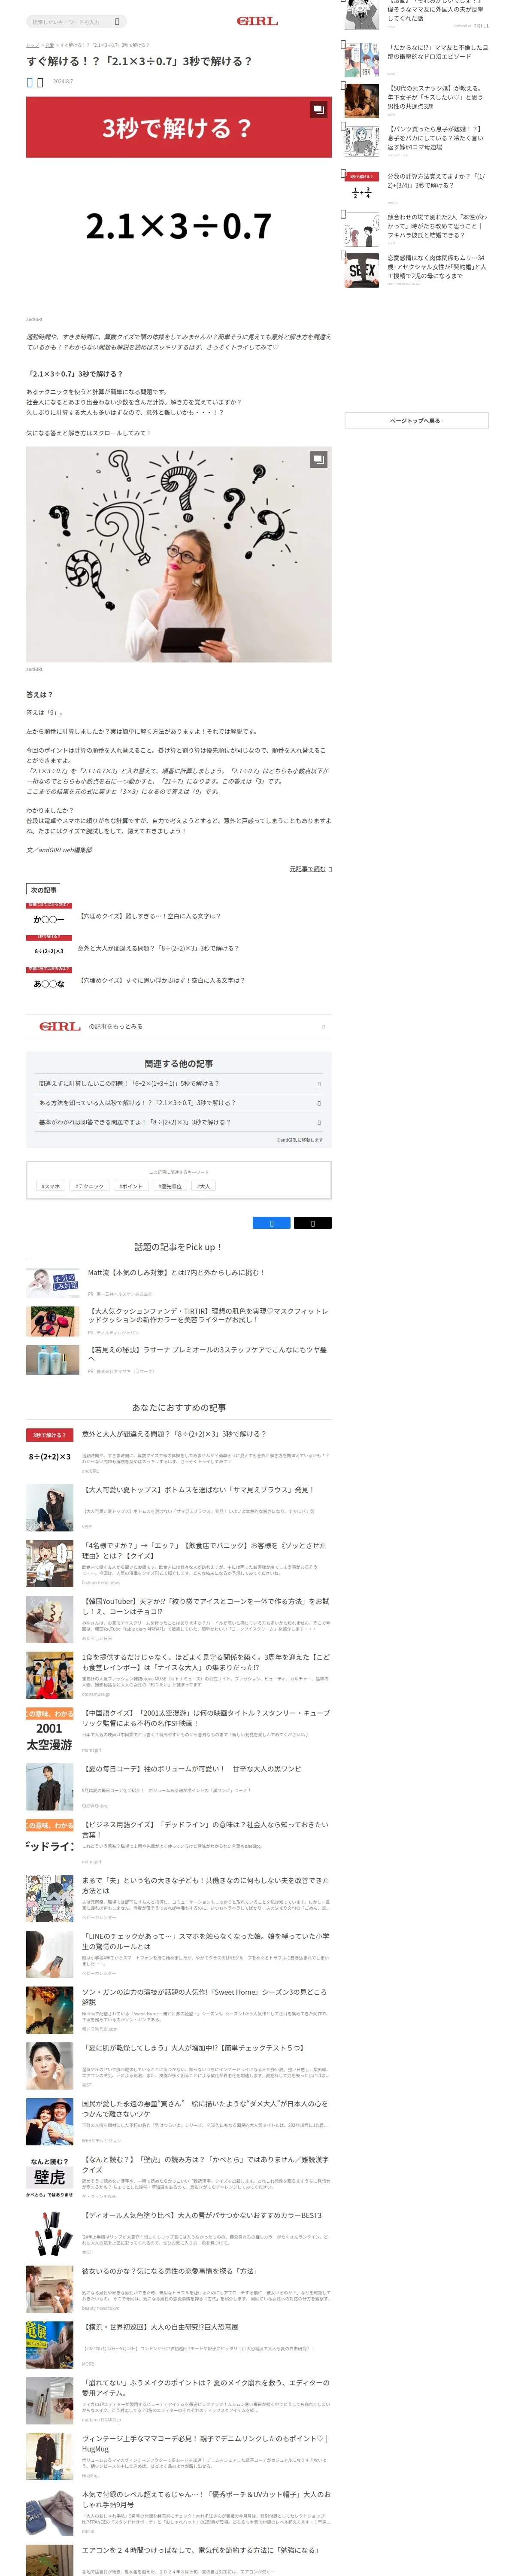Click the slideshow icon on red header image

pos(318,109)
